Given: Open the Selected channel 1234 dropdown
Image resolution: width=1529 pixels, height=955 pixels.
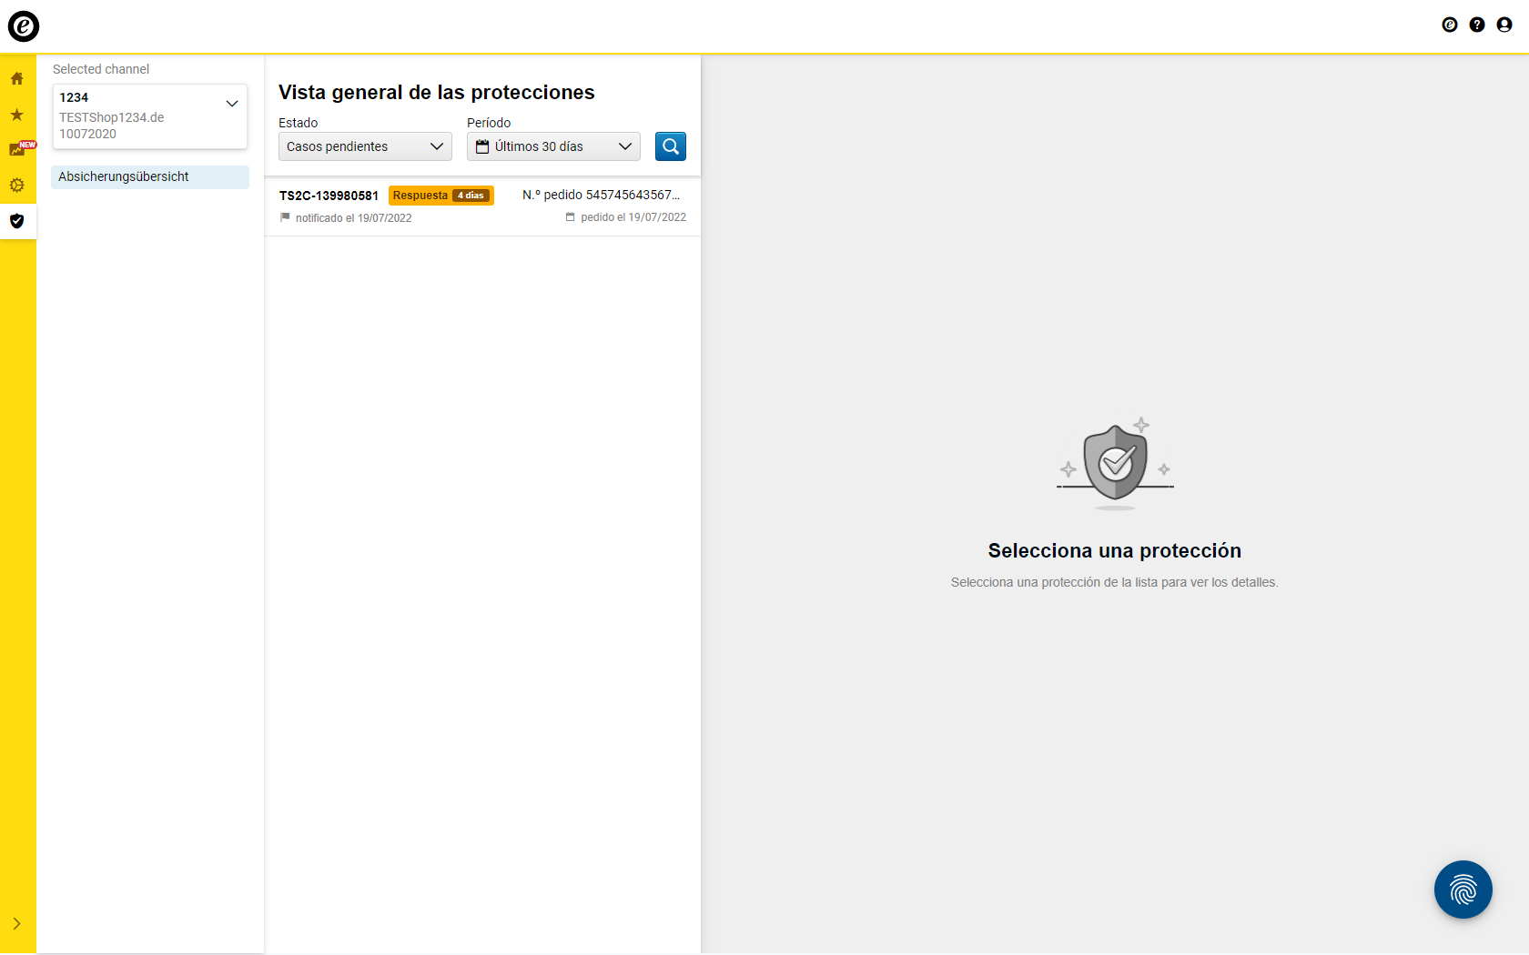Looking at the screenshot, I should click(x=150, y=116).
